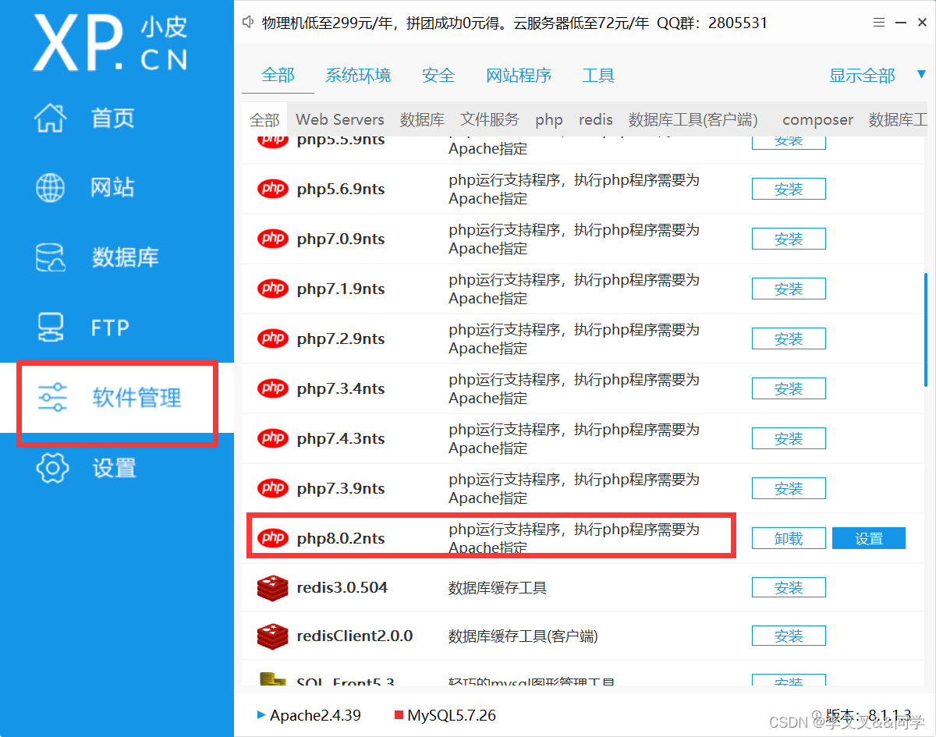Click the announcement text about 物理机

tap(515, 23)
